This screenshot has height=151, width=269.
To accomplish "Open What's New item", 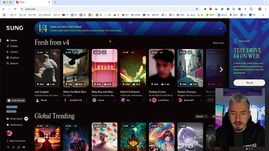I will 16,119.
